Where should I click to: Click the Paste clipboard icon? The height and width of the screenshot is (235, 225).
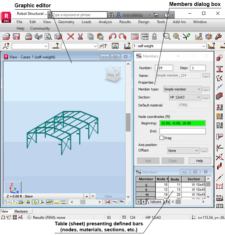click(100, 36)
